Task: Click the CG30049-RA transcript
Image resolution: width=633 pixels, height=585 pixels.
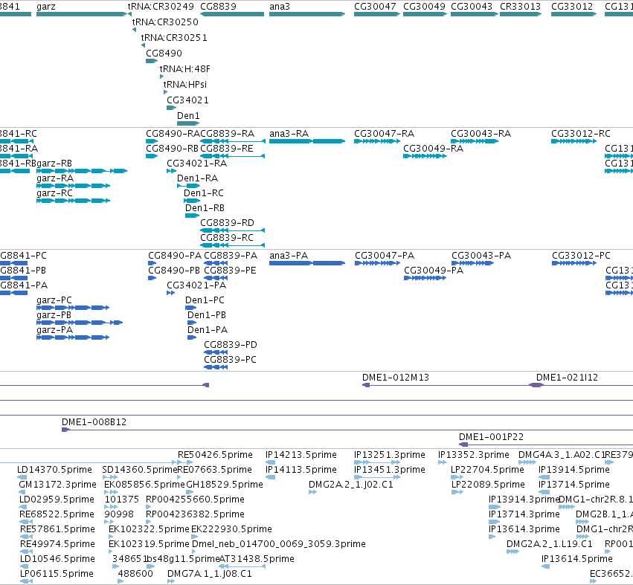Action: (425, 156)
